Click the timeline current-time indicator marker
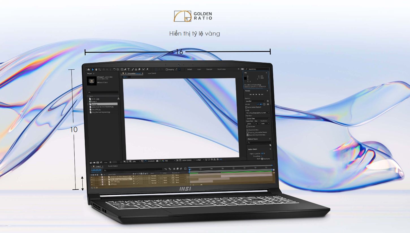410x233 pixels. pyautogui.click(x=189, y=170)
